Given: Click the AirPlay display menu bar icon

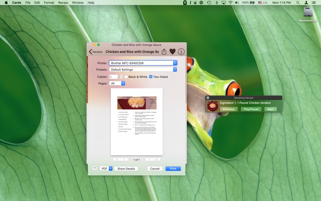Looking at the screenshot, I should [223, 2].
